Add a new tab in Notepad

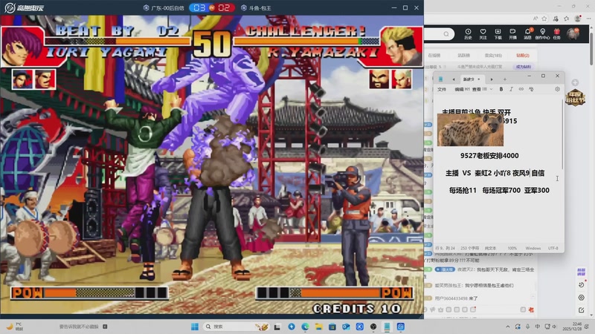pyautogui.click(x=505, y=79)
